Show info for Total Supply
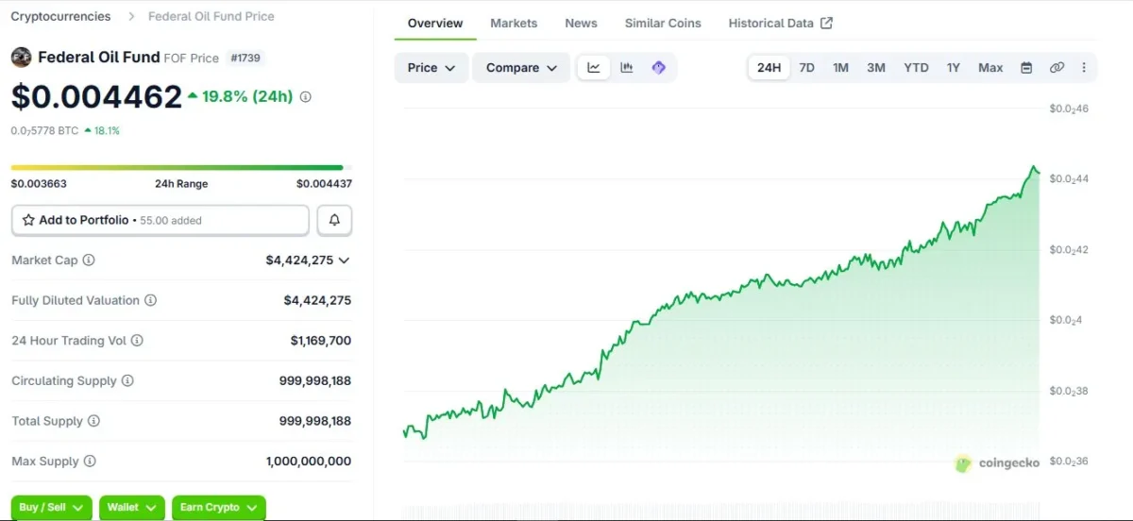This screenshot has height=521, width=1133. pyautogui.click(x=93, y=421)
